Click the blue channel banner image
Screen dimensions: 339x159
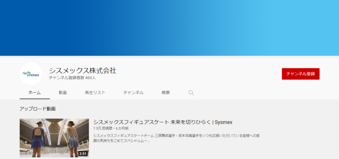pyautogui.click(x=169, y=28)
